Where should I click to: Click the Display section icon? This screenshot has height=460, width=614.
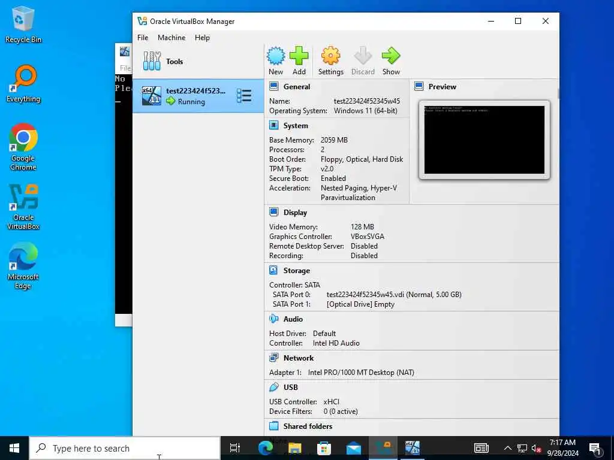[273, 212]
